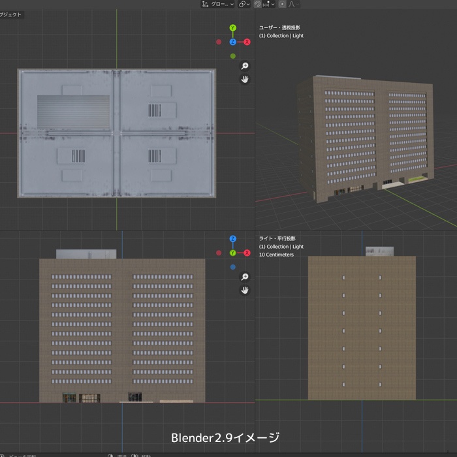Click negative X dot in top-view gizmo

(219, 42)
